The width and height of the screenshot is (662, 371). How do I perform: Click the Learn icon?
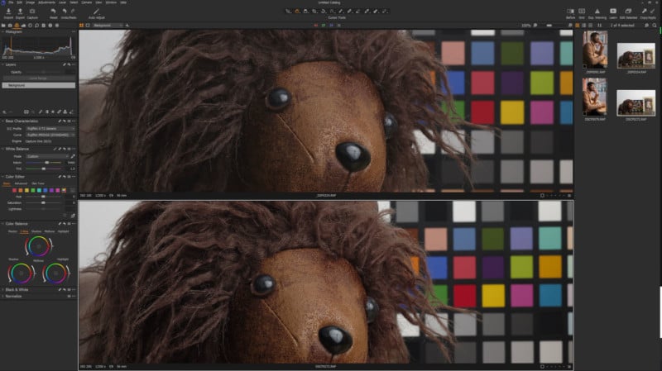(x=613, y=12)
